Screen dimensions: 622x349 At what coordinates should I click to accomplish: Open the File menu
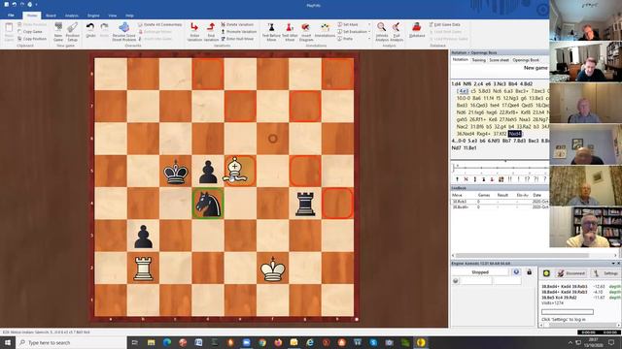point(11,16)
